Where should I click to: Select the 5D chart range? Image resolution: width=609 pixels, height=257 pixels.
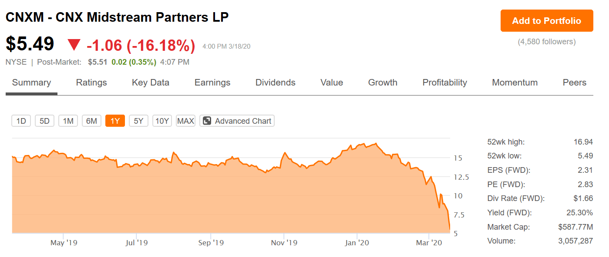pos(44,121)
